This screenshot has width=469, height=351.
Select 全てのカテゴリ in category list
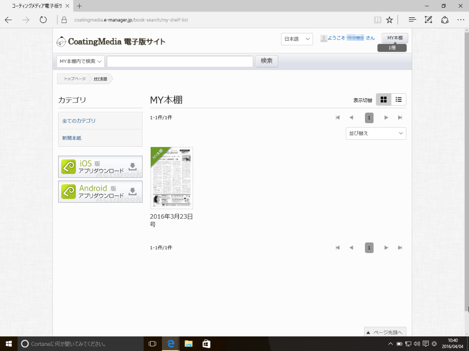tap(79, 121)
